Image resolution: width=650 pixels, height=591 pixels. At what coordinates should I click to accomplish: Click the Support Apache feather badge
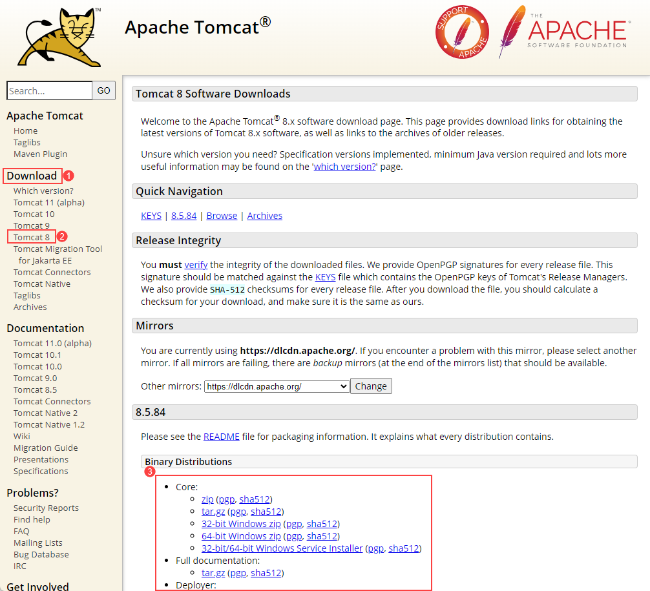point(462,31)
